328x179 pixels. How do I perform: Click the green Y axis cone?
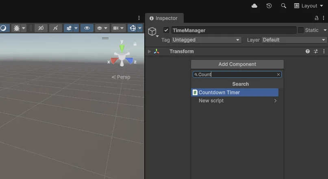click(x=122, y=48)
